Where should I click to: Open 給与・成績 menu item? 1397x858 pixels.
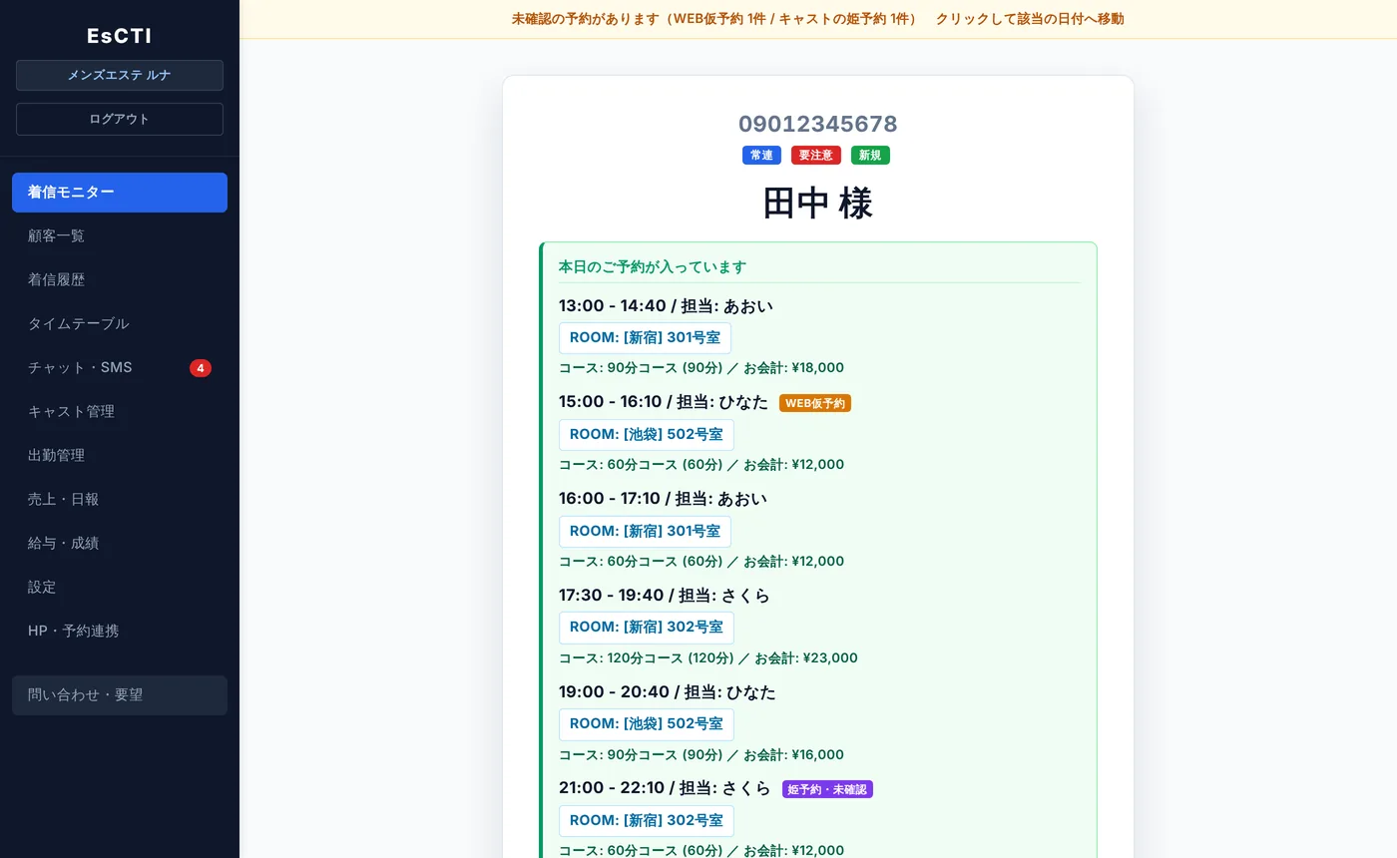(x=120, y=544)
